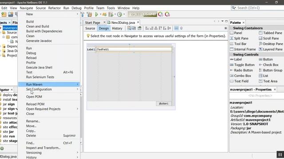This screenshot has height=159, width=284.
Task: Click jTextField1 in the form designer
Action: (x=134, y=49)
